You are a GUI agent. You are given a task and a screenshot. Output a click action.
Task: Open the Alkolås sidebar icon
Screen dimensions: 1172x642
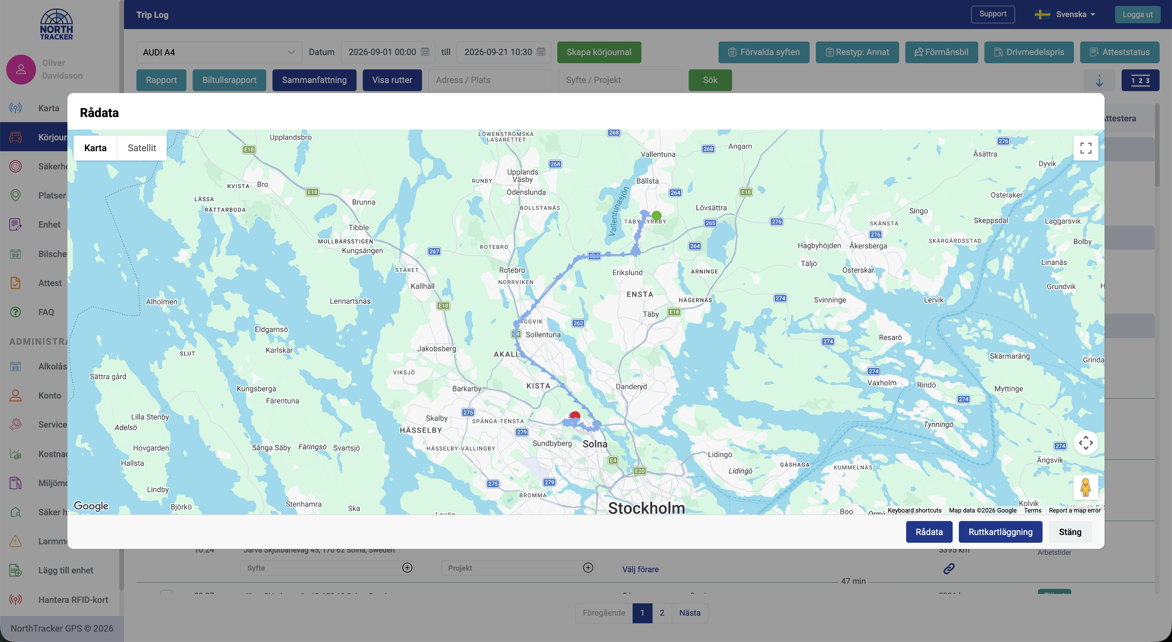16,366
